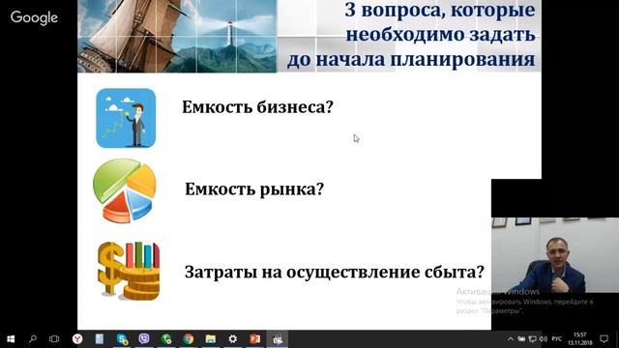Show hidden system tray icons

point(511,339)
